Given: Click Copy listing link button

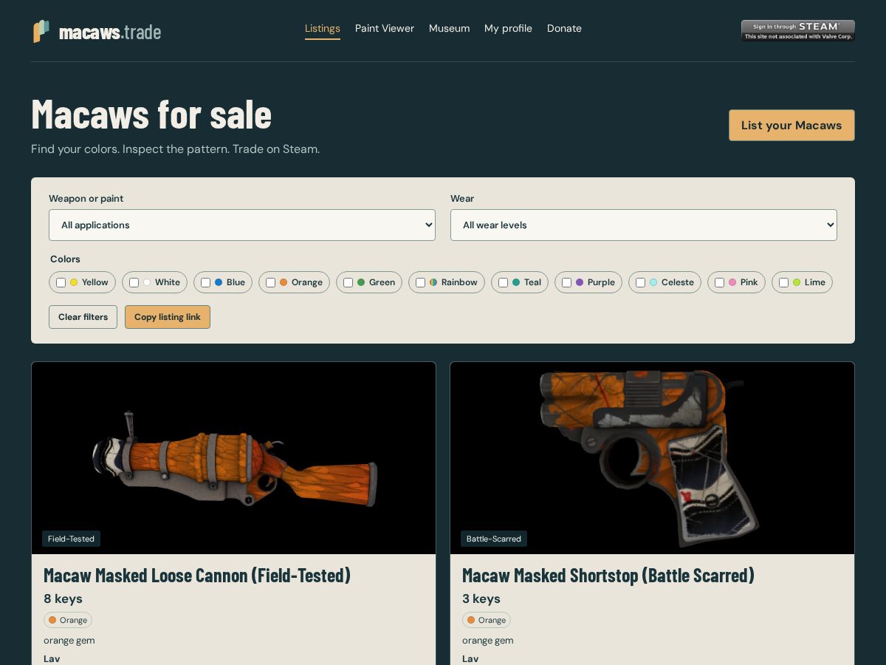Looking at the screenshot, I should 168,317.
